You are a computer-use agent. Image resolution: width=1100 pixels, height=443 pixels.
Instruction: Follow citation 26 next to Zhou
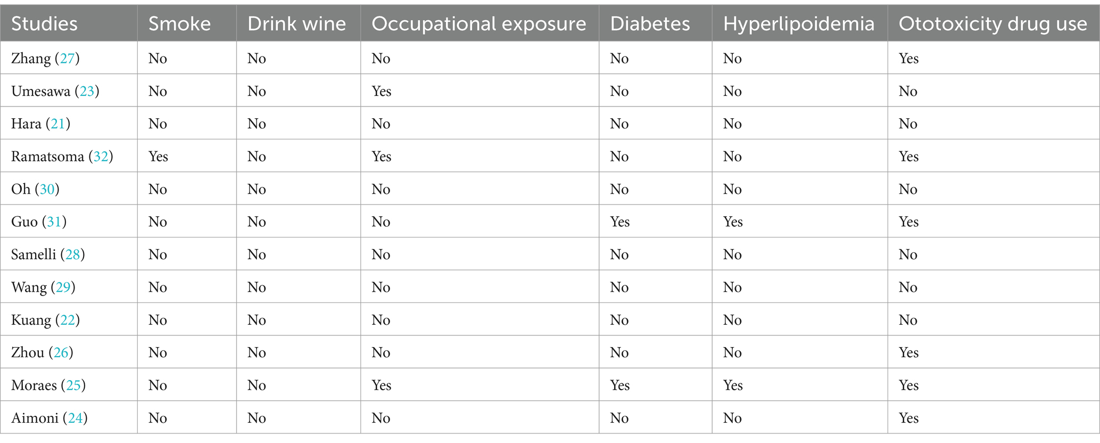(x=61, y=352)
